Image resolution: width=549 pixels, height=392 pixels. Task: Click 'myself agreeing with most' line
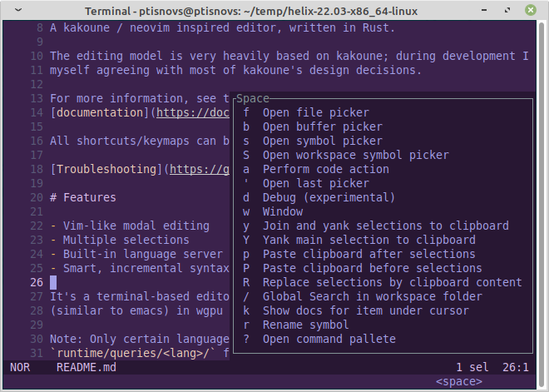[235, 70]
